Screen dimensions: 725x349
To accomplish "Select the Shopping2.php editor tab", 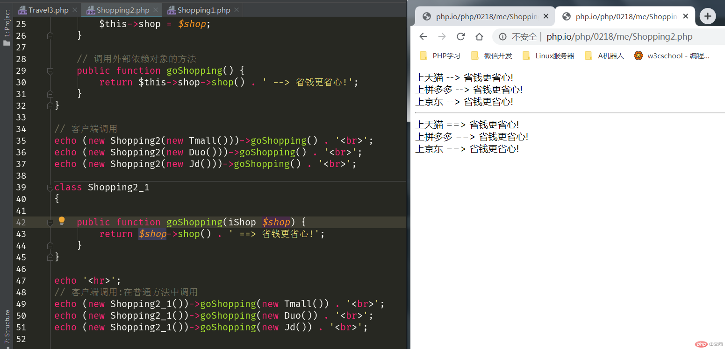I will tap(122, 10).
